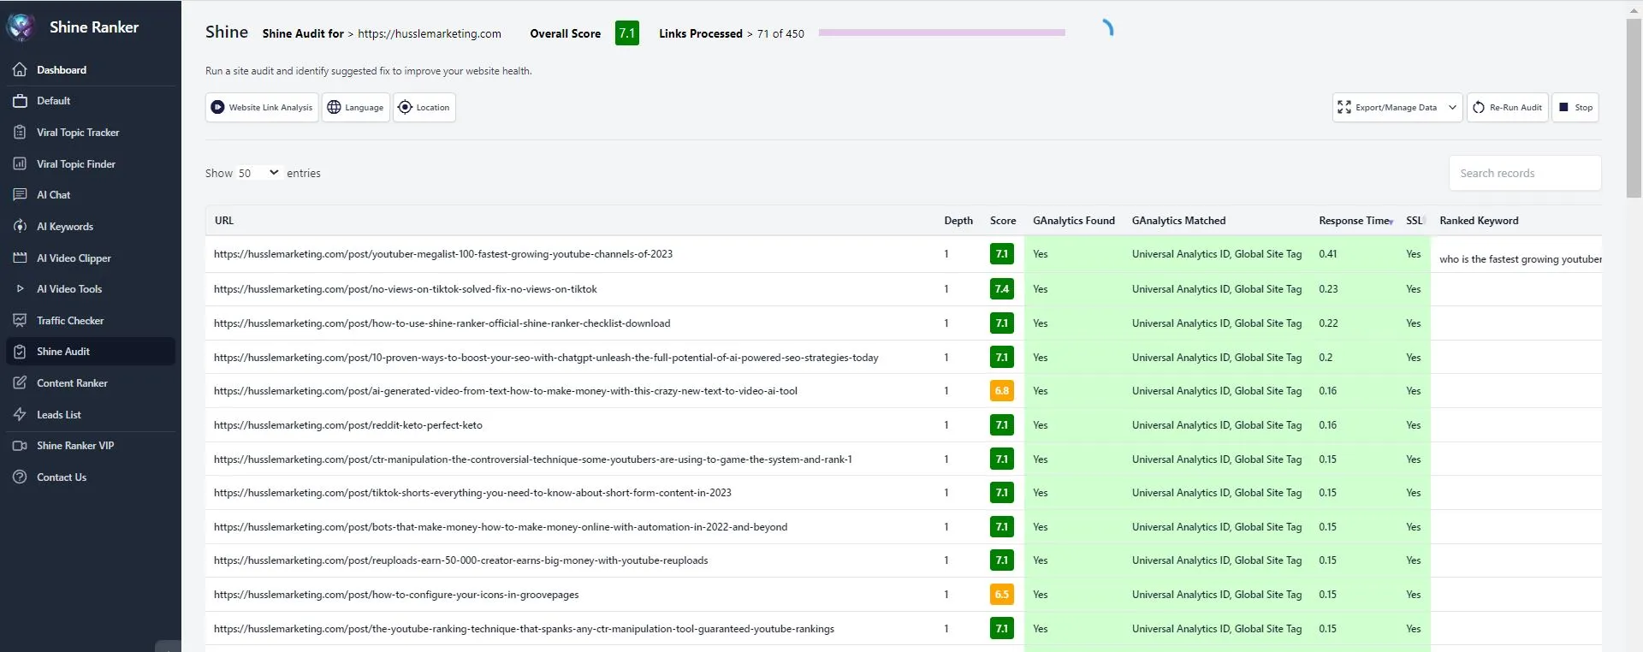Image resolution: width=1643 pixels, height=652 pixels.
Task: Click the Viral Topic Finder chart icon
Action: click(20, 163)
